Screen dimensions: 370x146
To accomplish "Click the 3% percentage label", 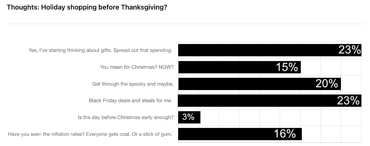I will click(188, 117).
